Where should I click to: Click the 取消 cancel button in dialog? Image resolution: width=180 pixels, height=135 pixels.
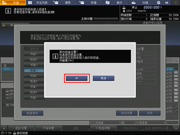(103, 78)
